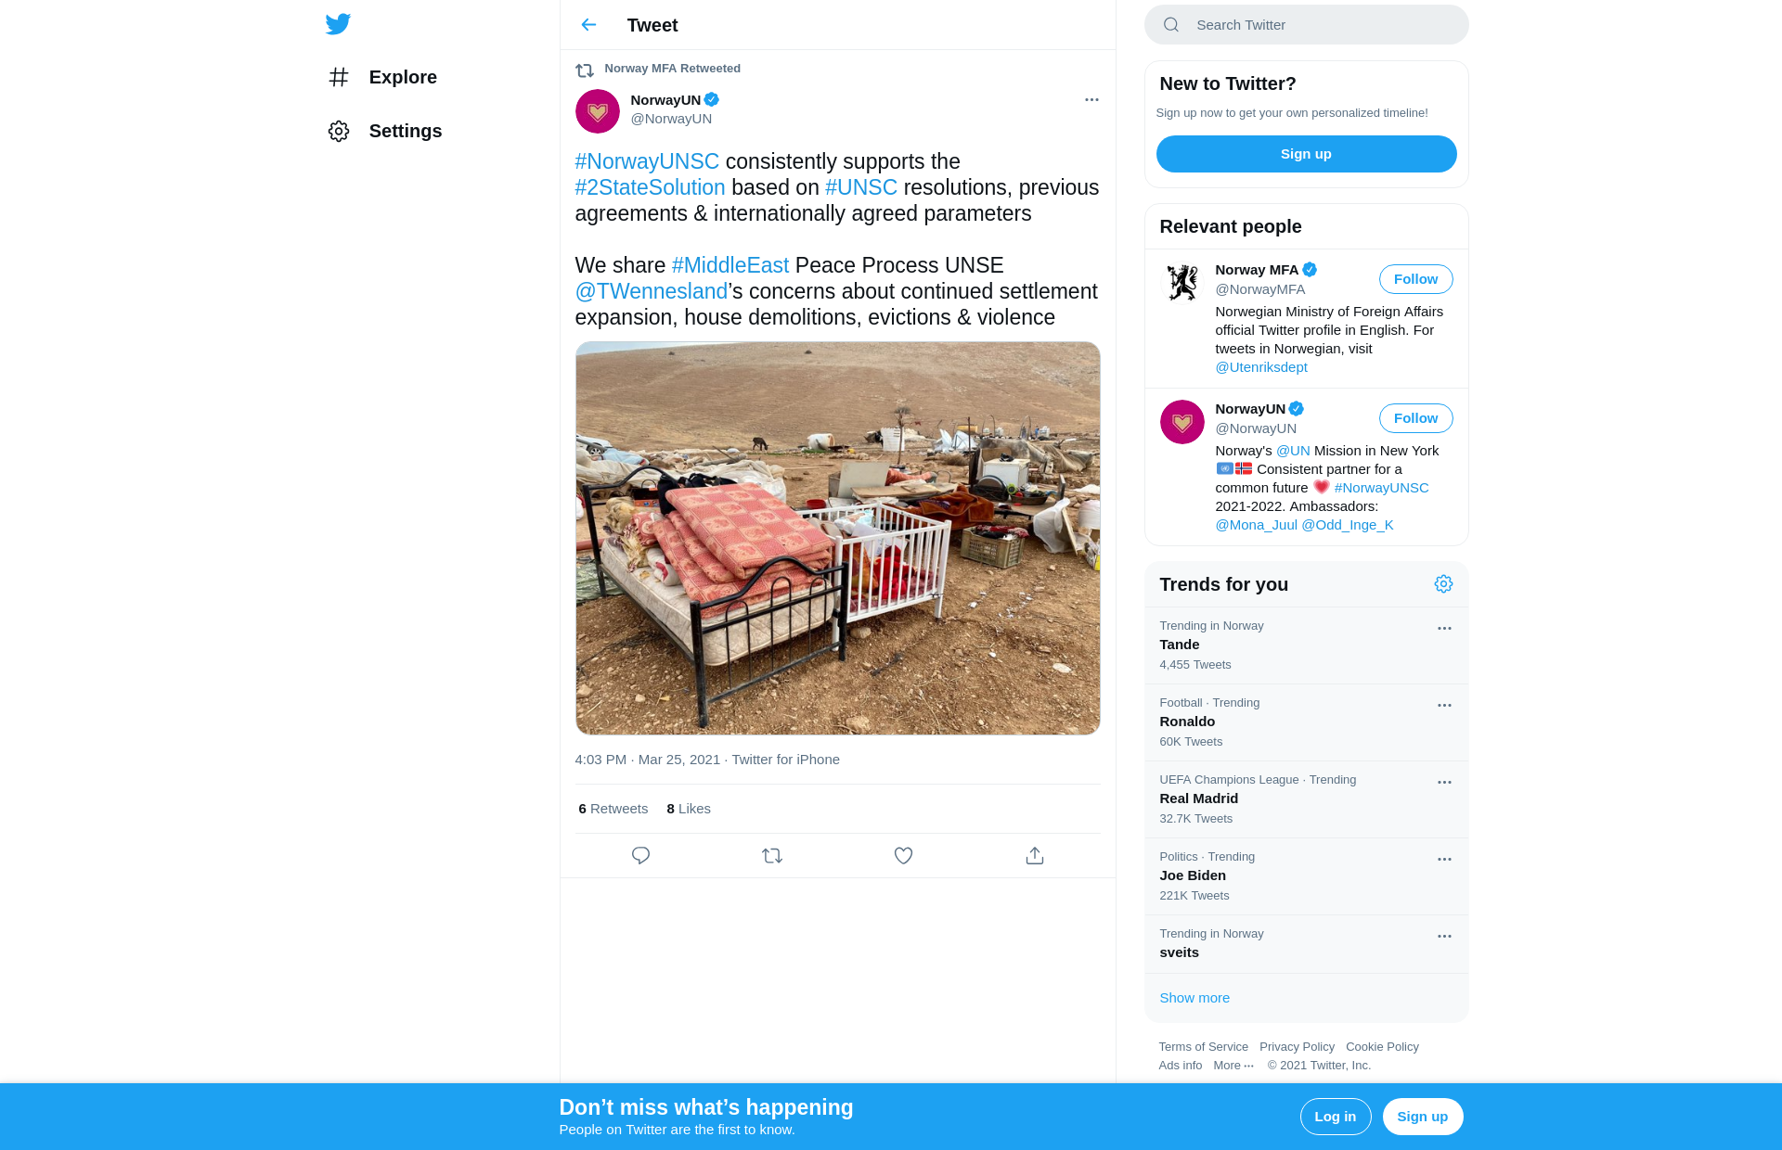Screen dimensions: 1782x1150
Task: Click the Search Twitter field
Action: click(1318, 25)
